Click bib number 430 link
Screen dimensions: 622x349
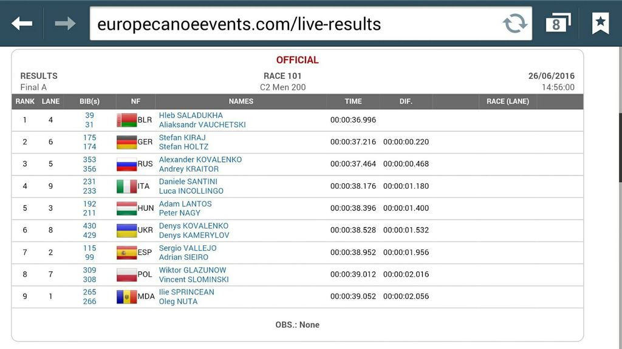(x=89, y=226)
